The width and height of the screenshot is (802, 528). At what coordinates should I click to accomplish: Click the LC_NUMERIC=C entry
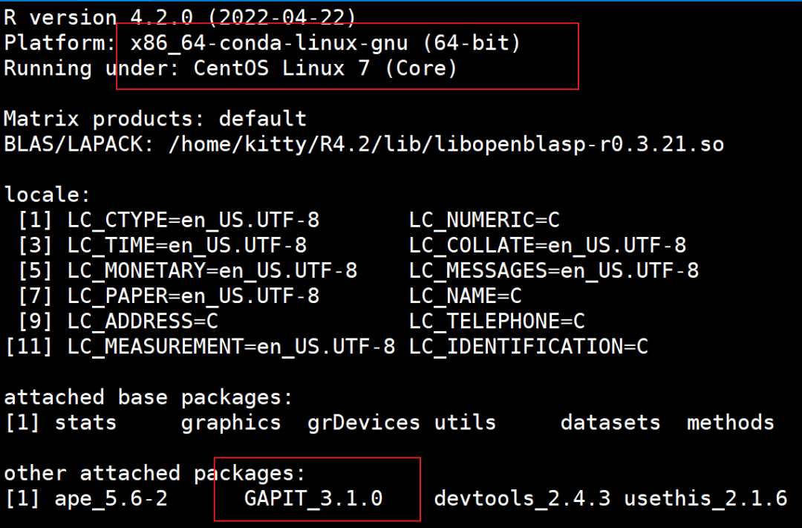point(484,221)
